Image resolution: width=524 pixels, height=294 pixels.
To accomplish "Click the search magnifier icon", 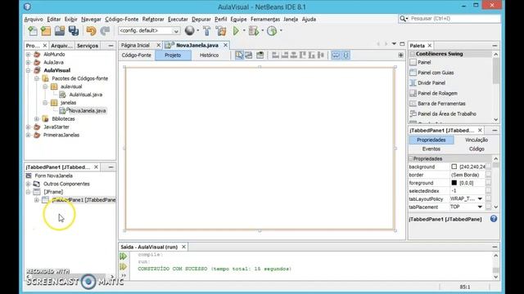I will coord(402,19).
